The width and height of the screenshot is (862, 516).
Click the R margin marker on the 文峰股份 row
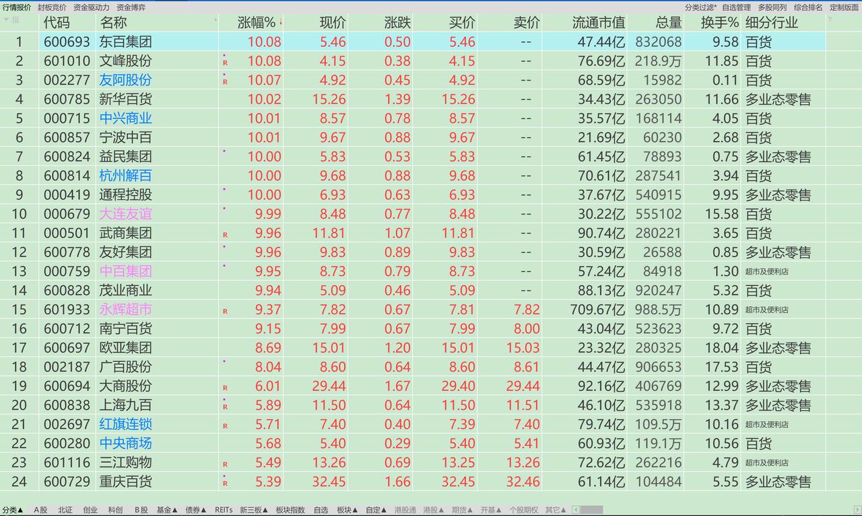[x=225, y=63]
